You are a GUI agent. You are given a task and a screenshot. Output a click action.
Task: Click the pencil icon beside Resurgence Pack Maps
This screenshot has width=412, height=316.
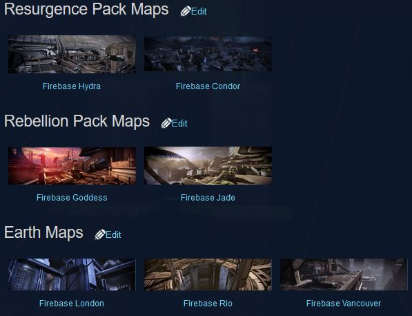[186, 11]
